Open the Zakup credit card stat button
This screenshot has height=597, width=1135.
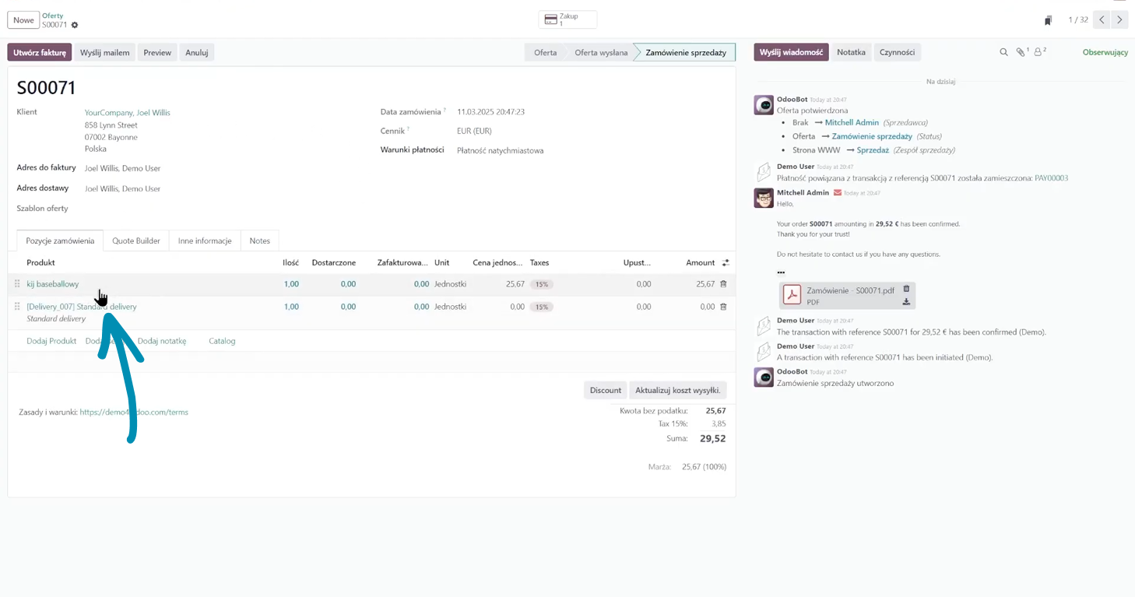click(567, 19)
